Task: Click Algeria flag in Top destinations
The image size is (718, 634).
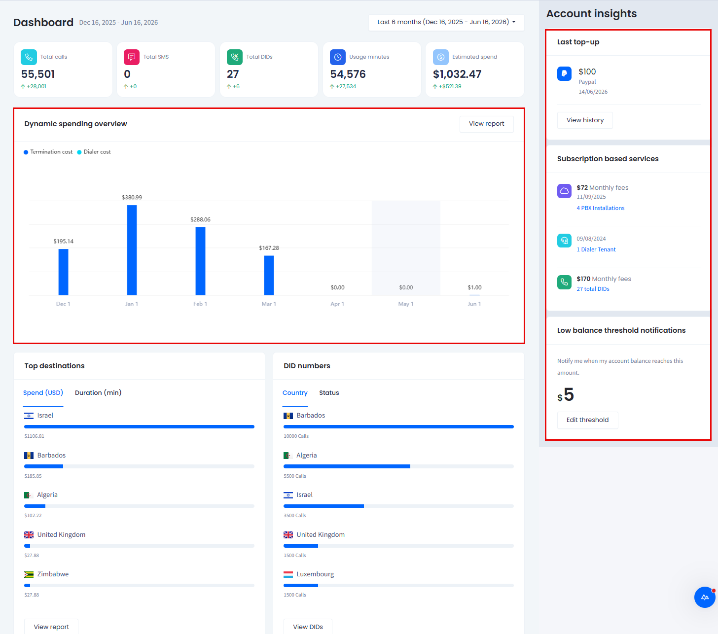Action: (29, 495)
